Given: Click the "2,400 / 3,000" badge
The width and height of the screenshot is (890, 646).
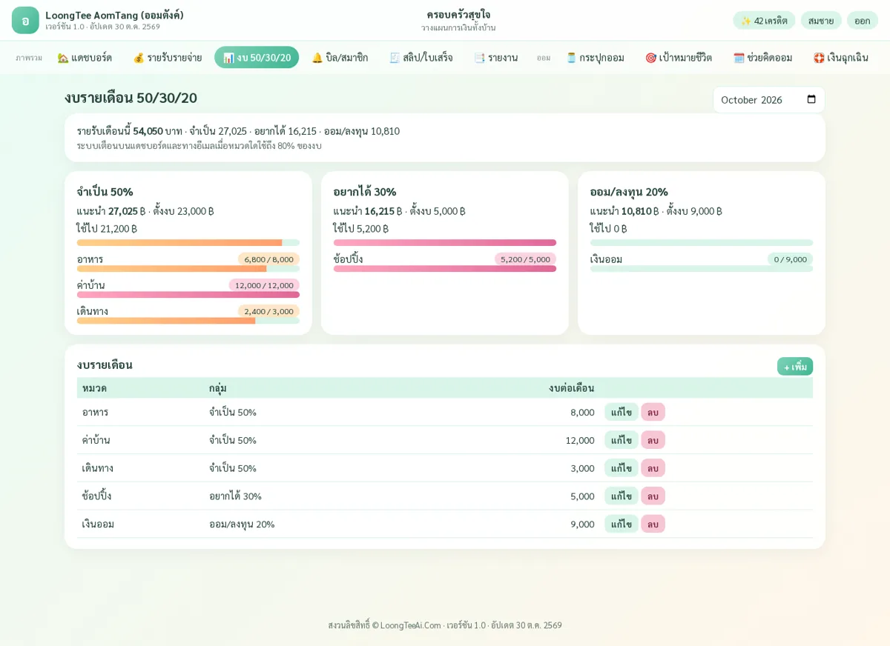Looking at the screenshot, I should tap(268, 311).
